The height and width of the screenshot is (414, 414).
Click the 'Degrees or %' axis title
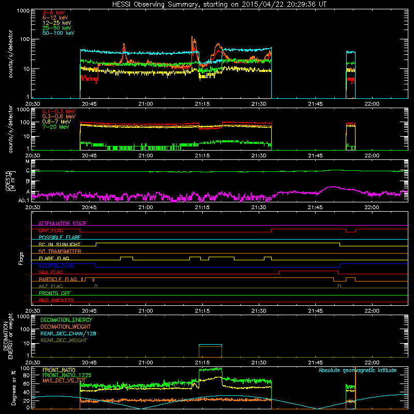13,388
